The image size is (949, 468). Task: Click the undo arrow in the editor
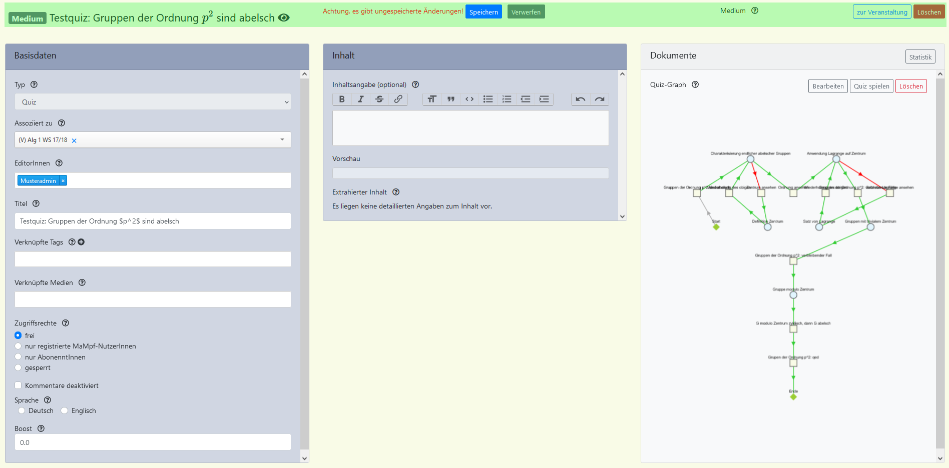[581, 99]
